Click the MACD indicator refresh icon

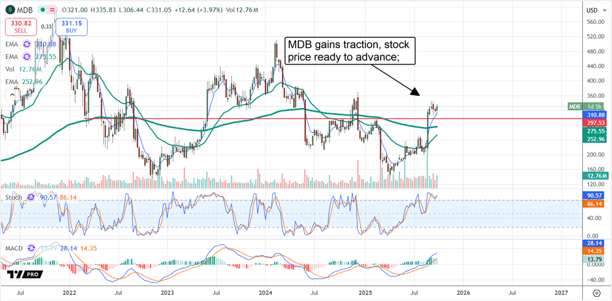[x=31, y=249]
